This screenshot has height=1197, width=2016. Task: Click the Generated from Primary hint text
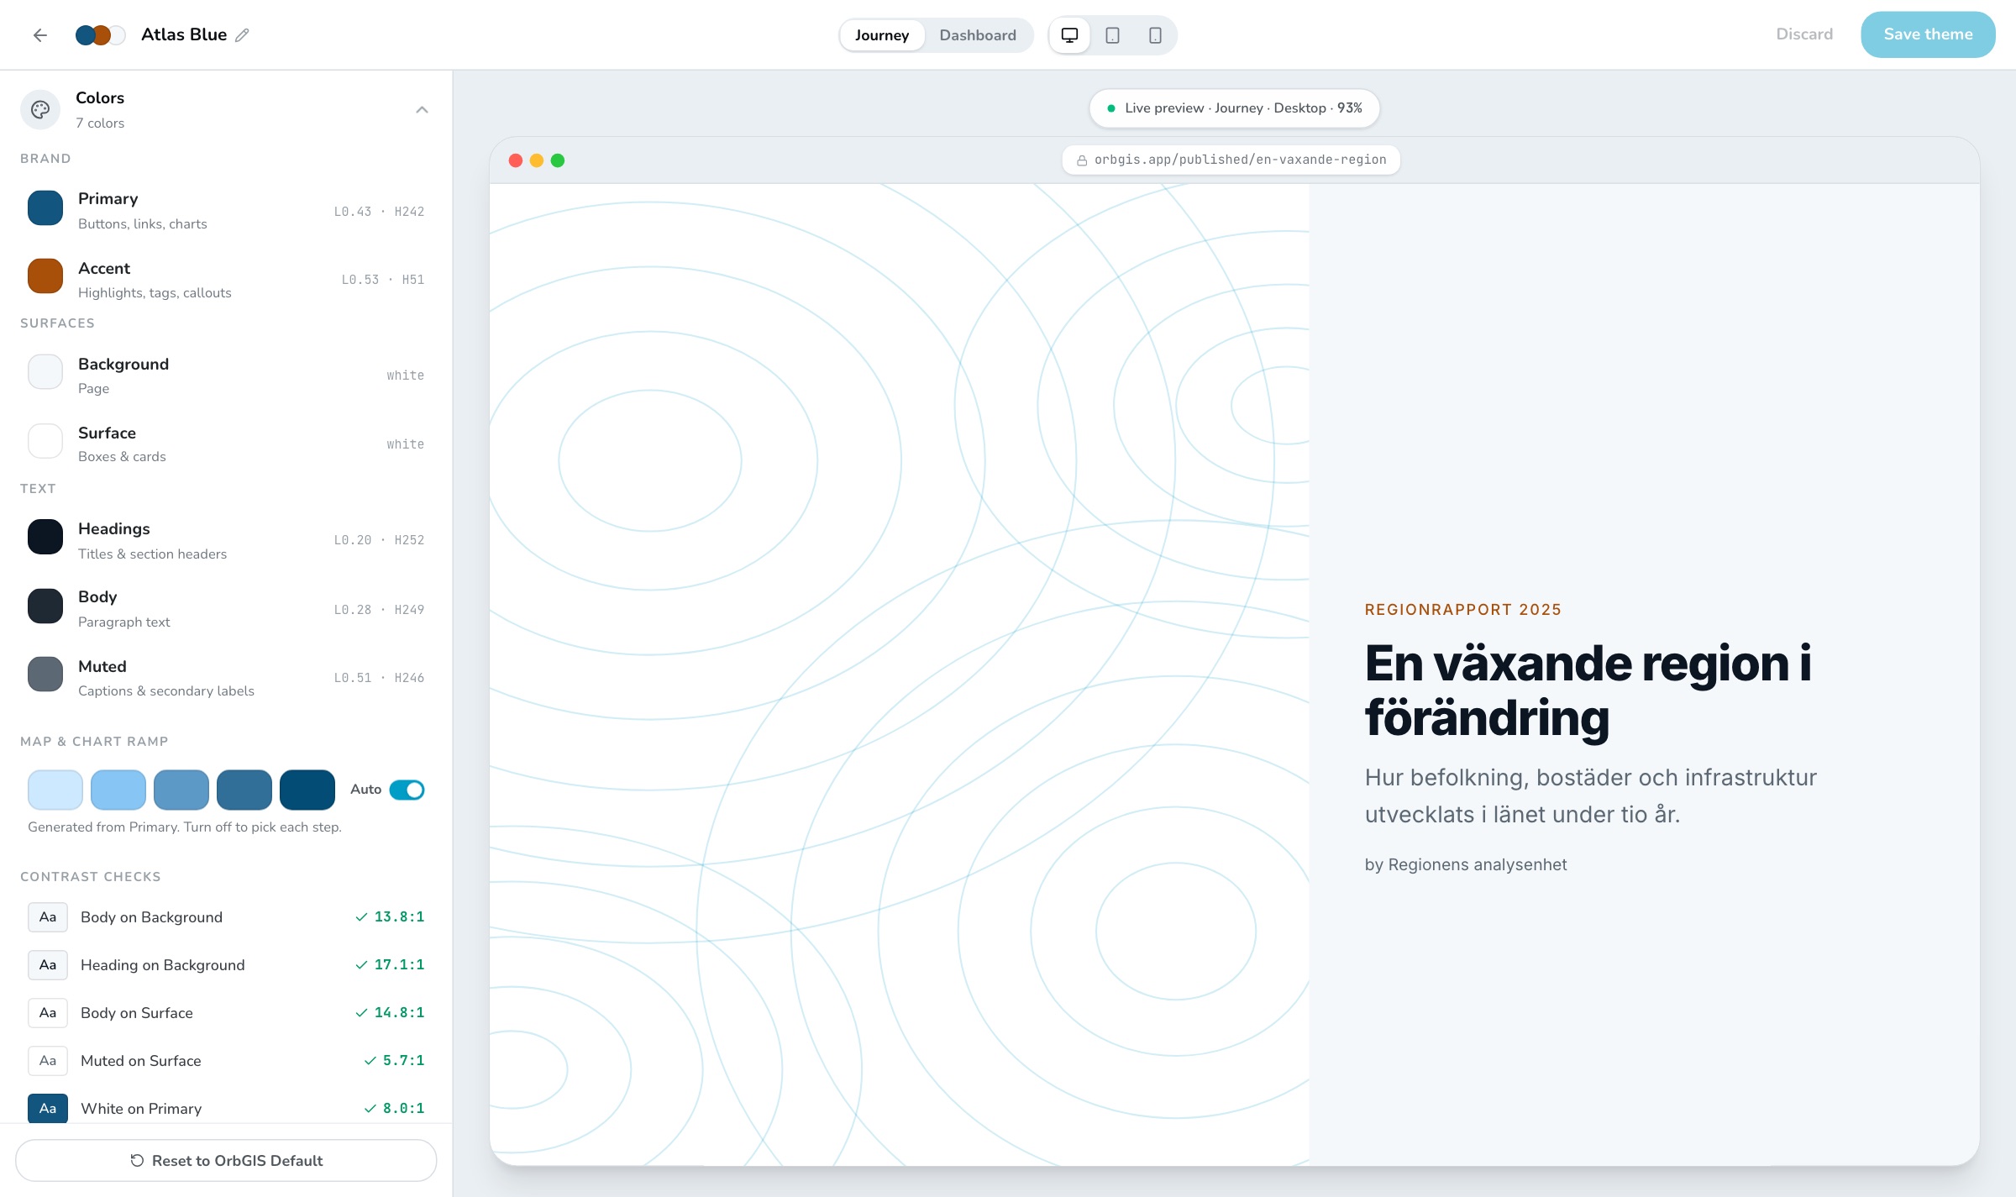pyautogui.click(x=185, y=827)
